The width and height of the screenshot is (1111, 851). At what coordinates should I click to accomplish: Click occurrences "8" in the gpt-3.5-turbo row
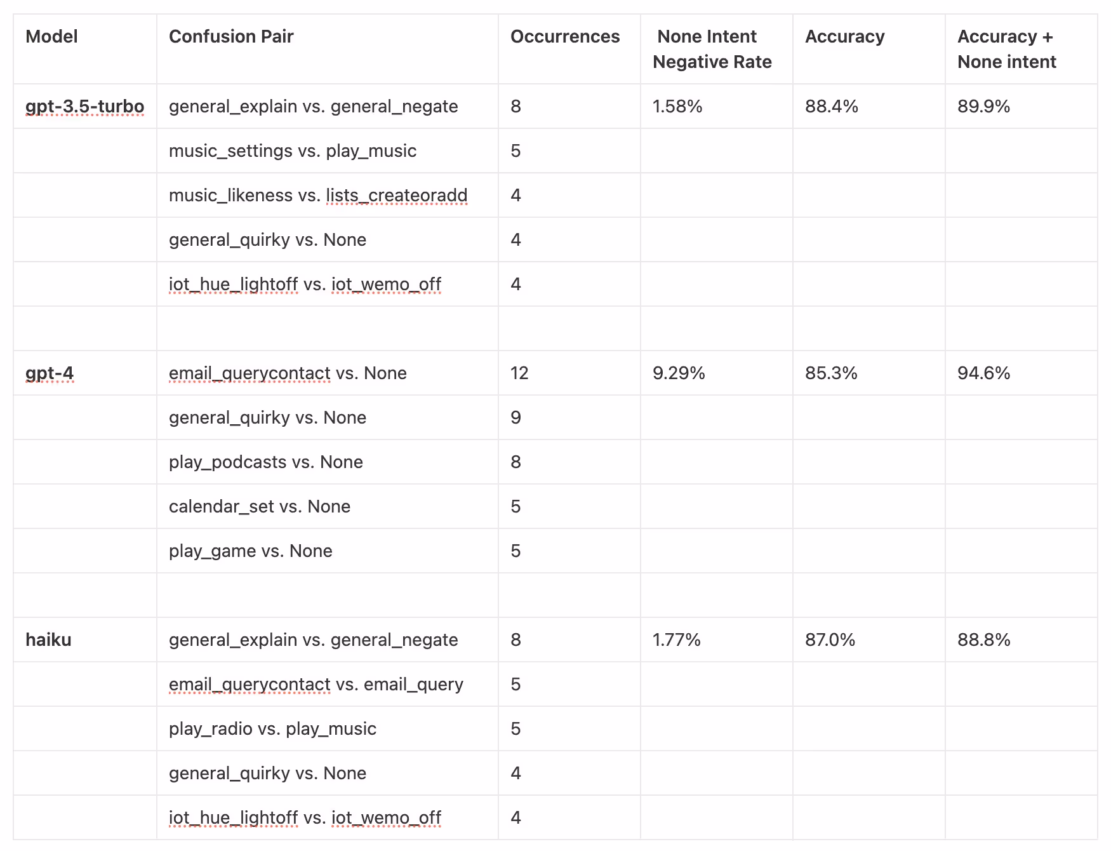click(x=516, y=106)
